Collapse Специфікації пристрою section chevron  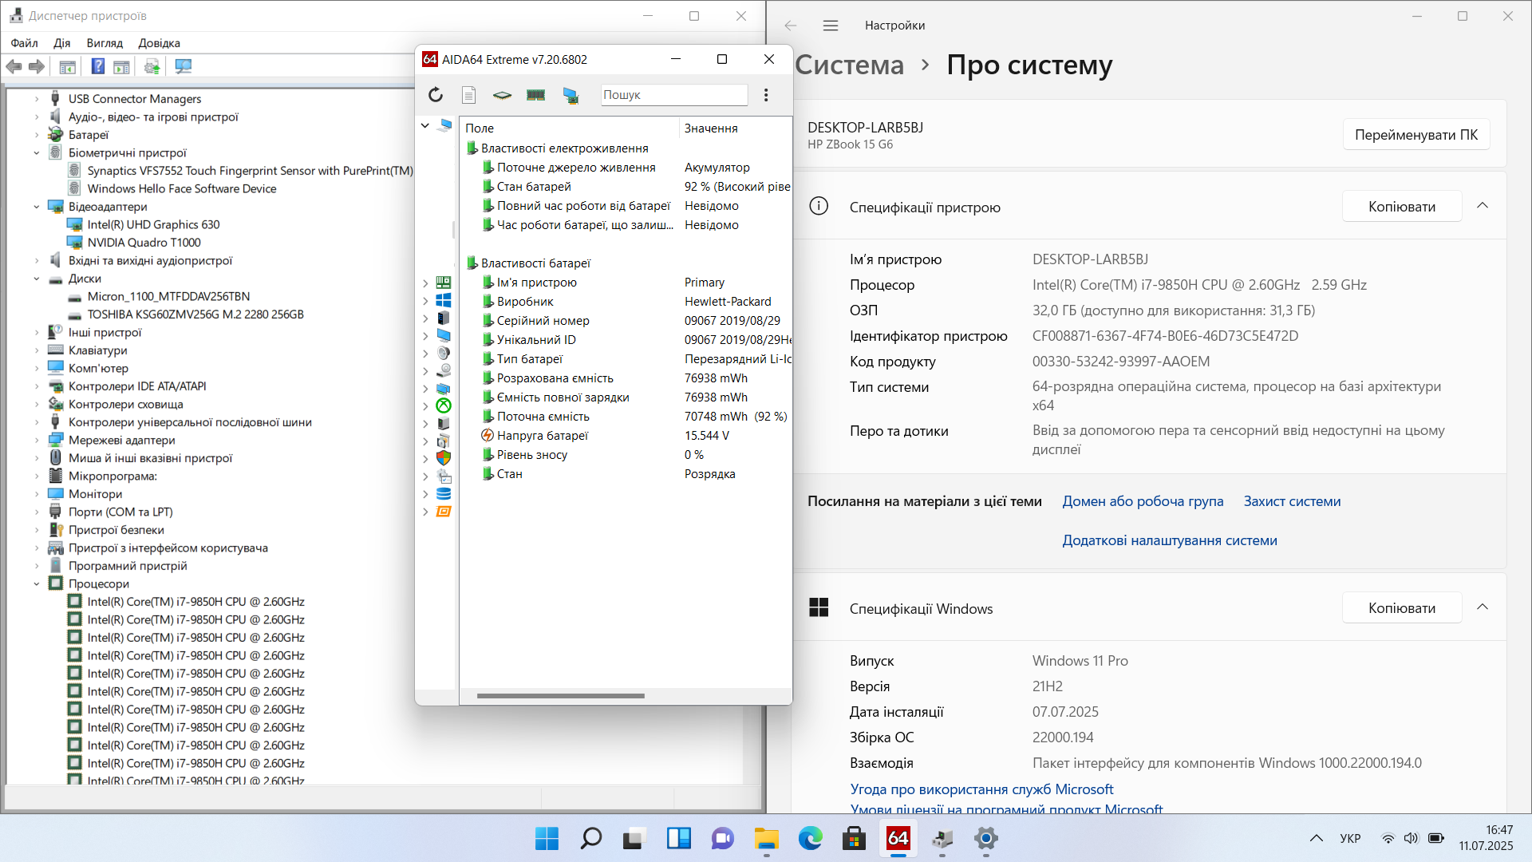tap(1483, 206)
